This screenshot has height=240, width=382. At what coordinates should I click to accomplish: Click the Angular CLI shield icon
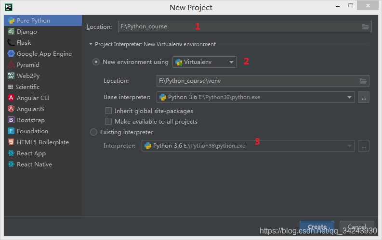(x=11, y=98)
